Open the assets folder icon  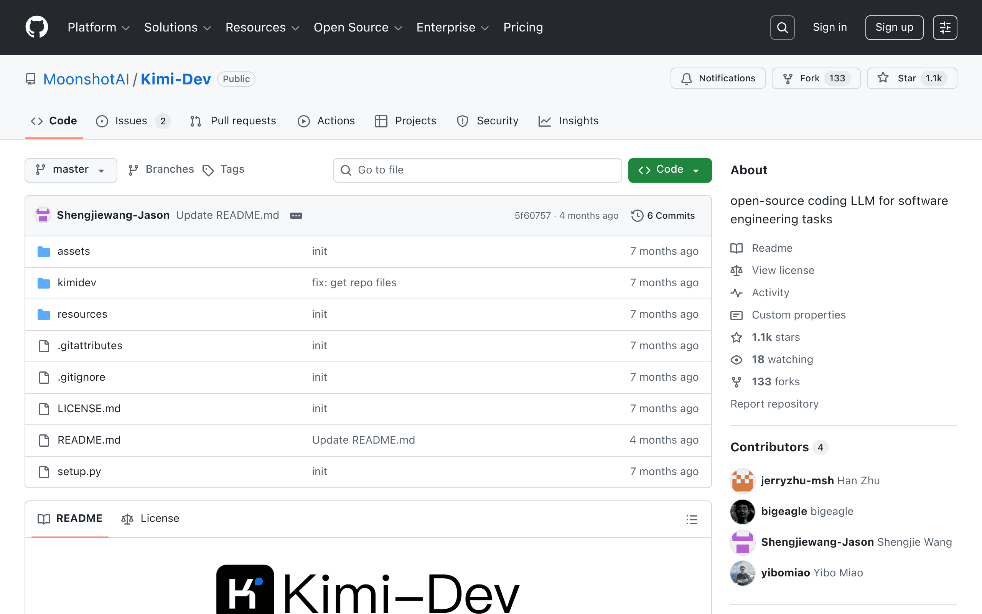pyautogui.click(x=43, y=251)
